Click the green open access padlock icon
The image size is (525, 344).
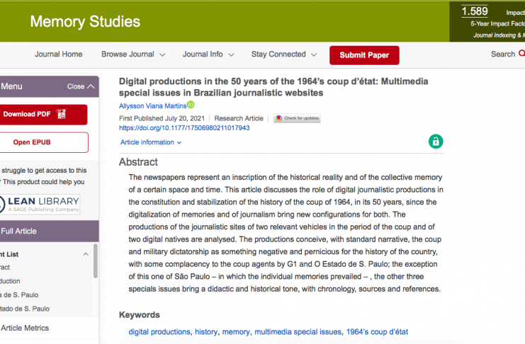[x=436, y=141]
